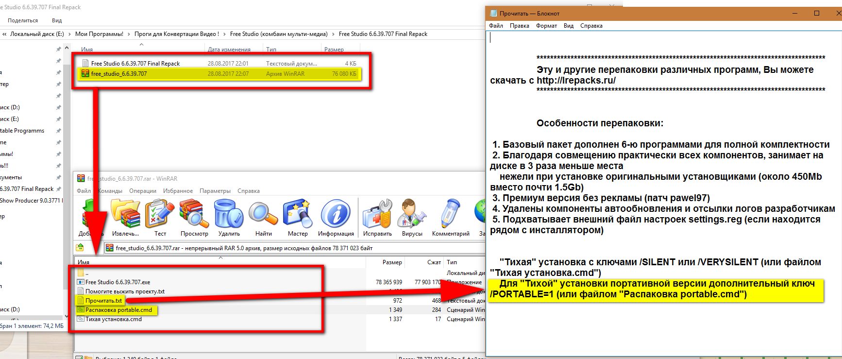The width and height of the screenshot is (842, 359).
Task: Open the Вид menu in Notepad
Action: [569, 26]
